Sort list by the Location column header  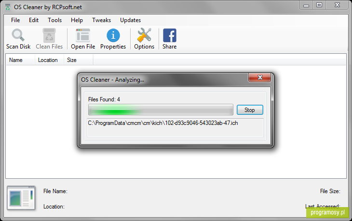(x=49, y=60)
